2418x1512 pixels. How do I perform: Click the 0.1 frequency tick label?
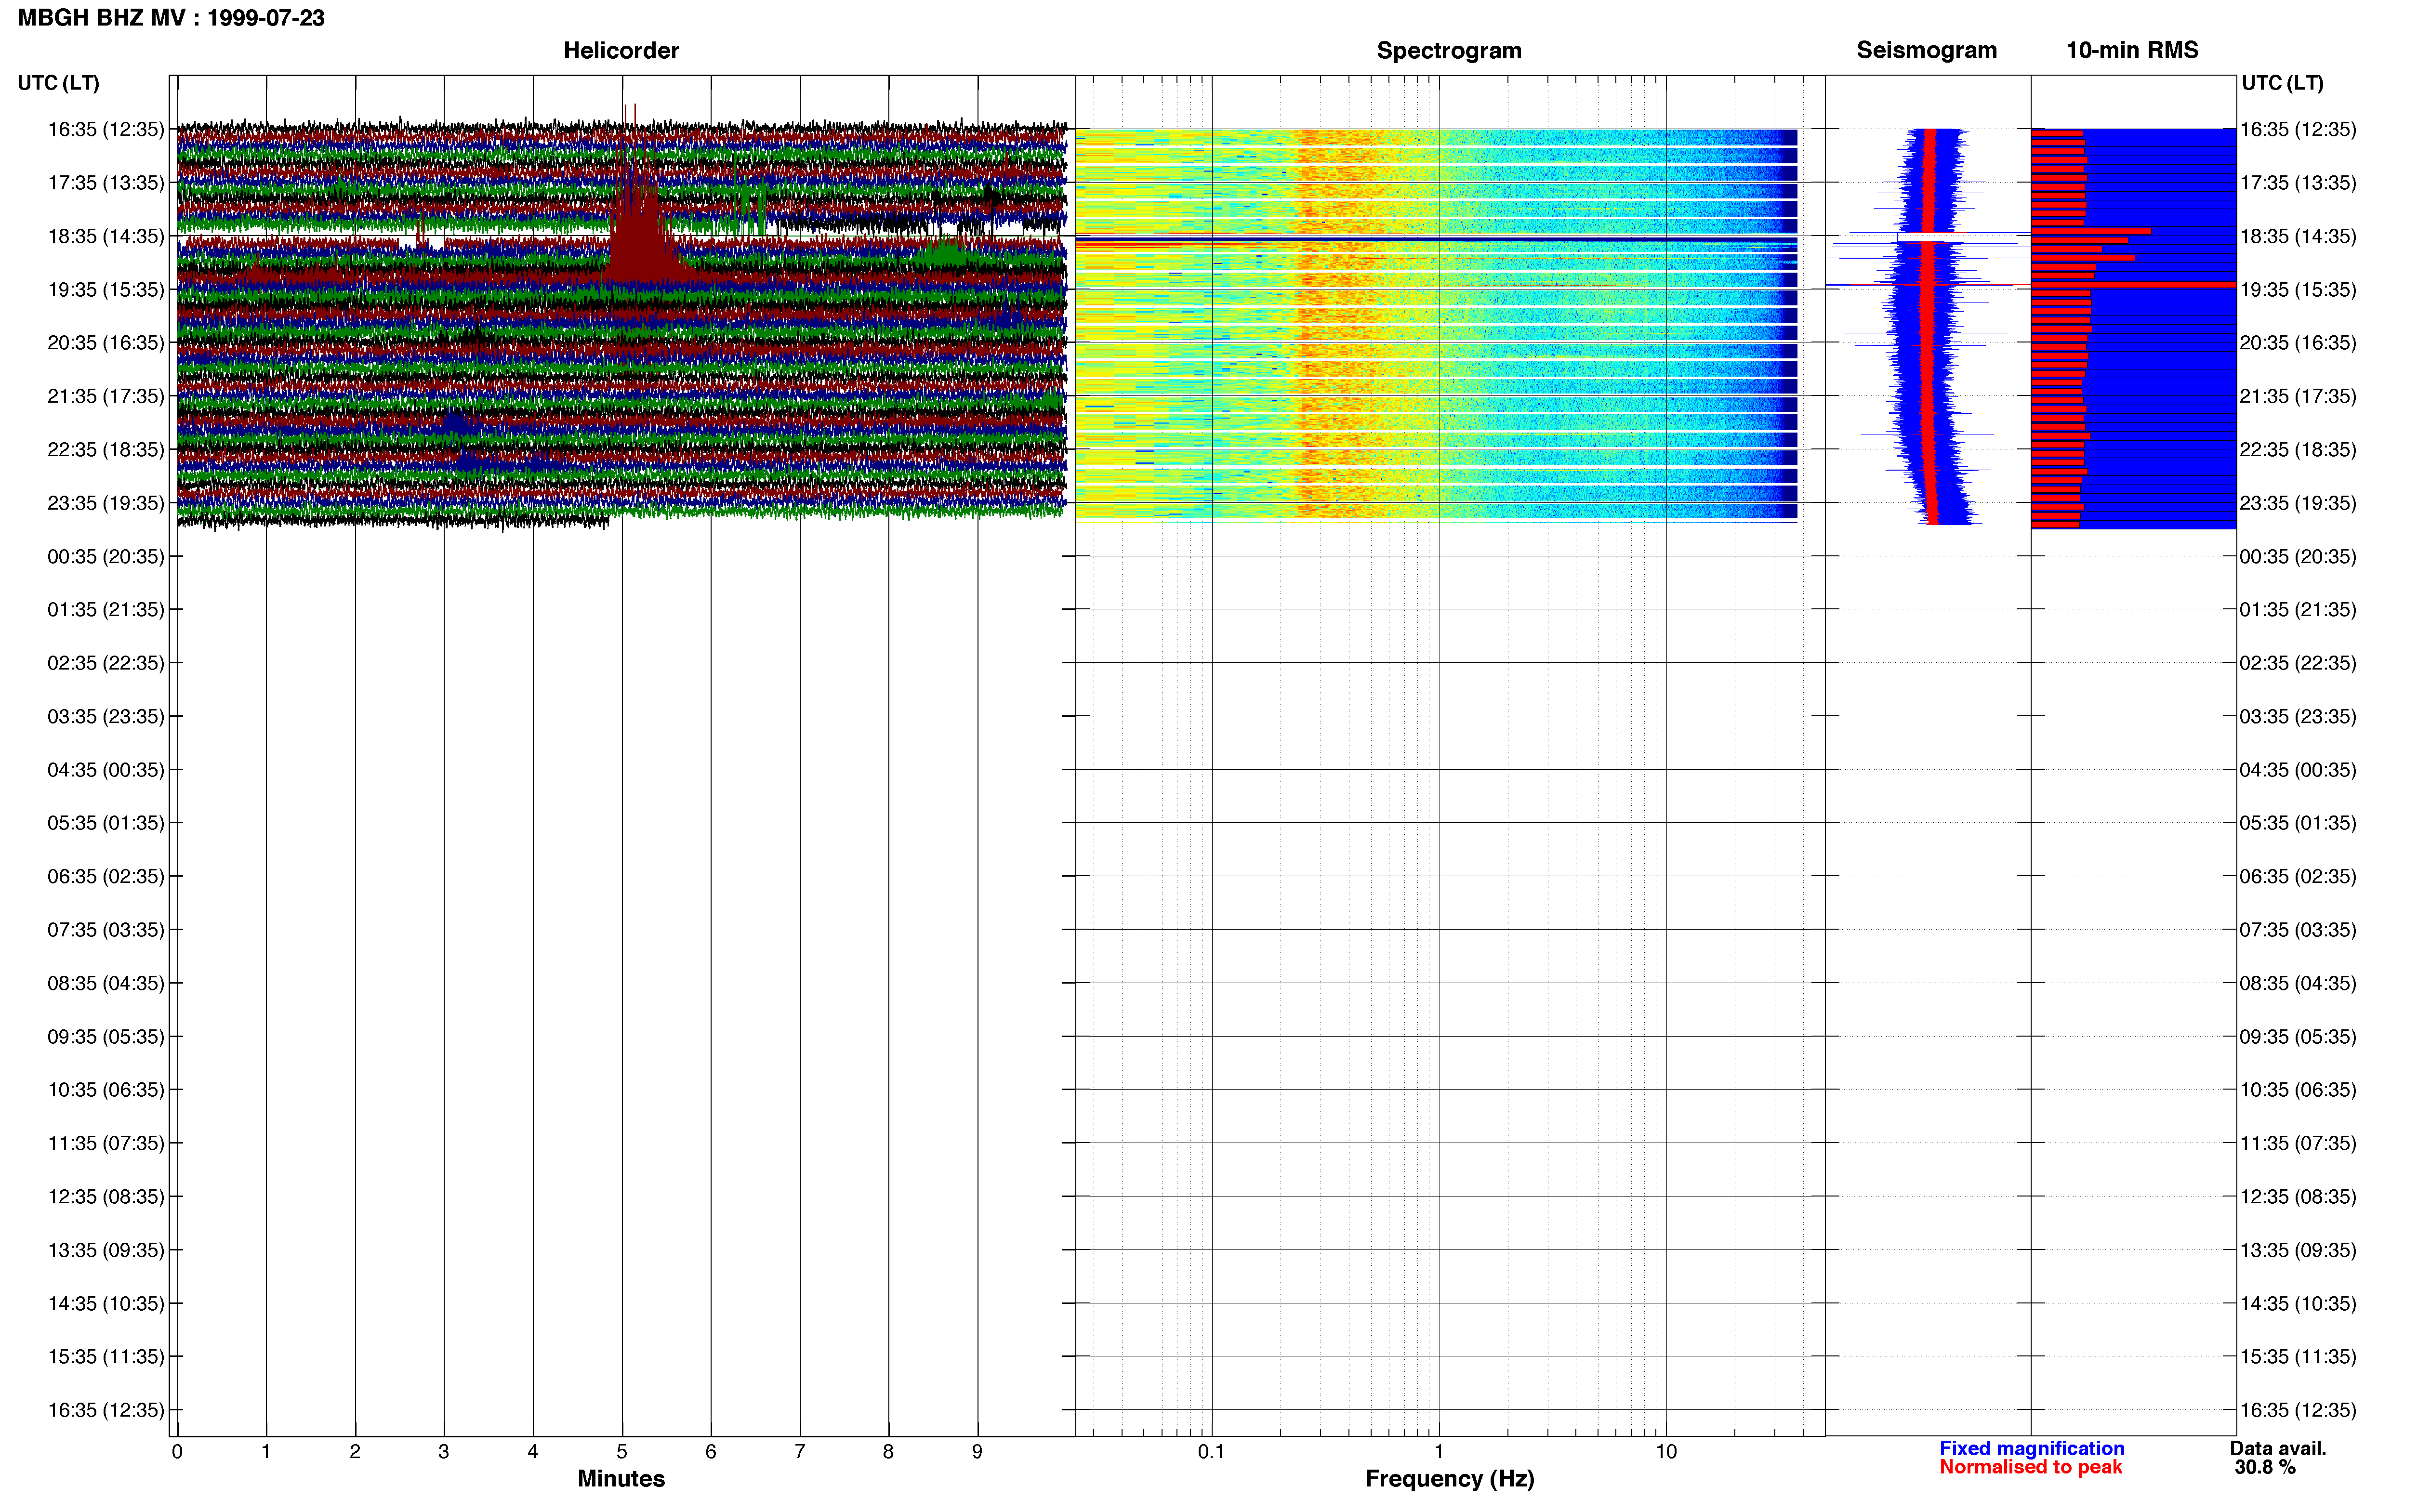(x=1211, y=1451)
